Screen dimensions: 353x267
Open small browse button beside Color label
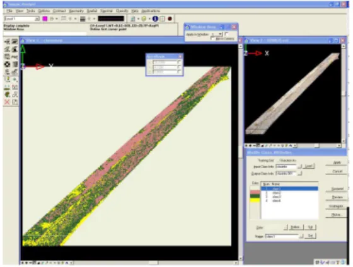pyautogui.click(x=286, y=227)
